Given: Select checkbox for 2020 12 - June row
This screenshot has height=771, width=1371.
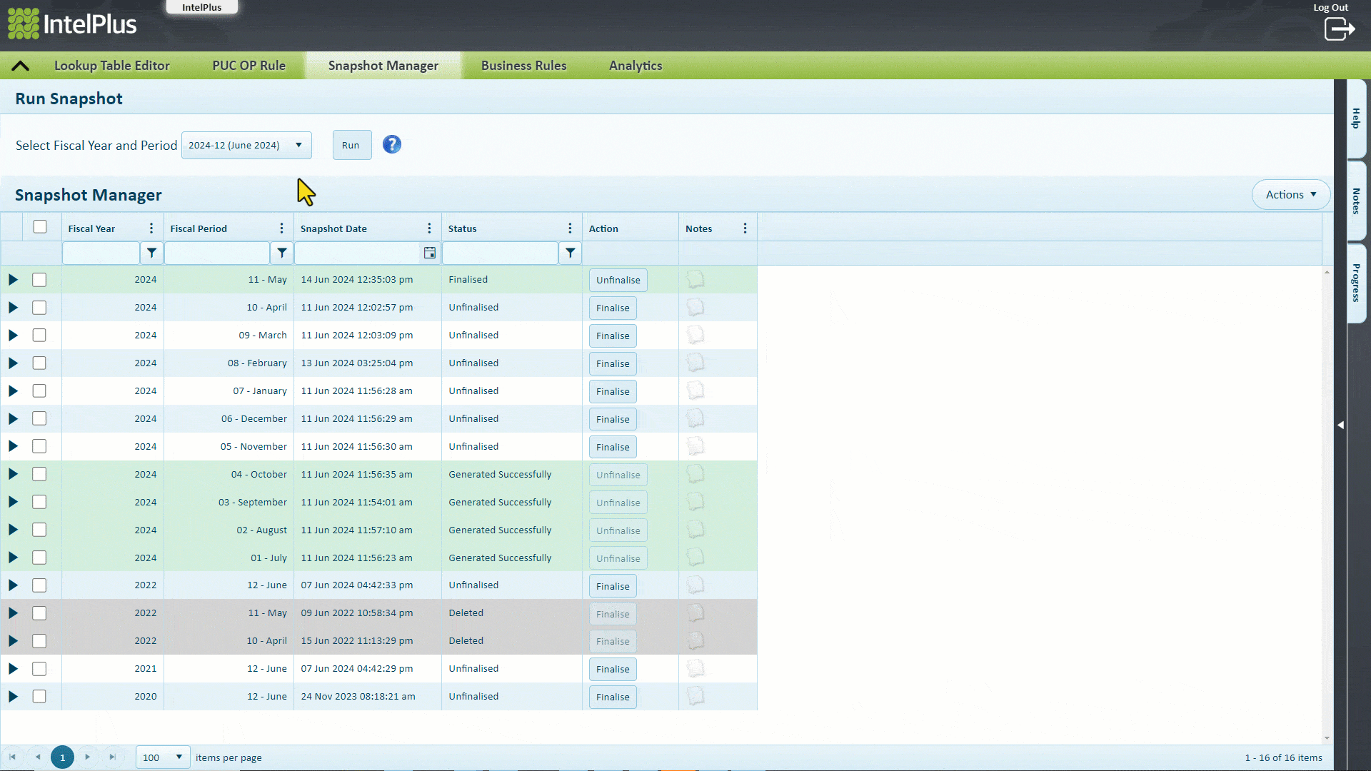Looking at the screenshot, I should click(39, 696).
